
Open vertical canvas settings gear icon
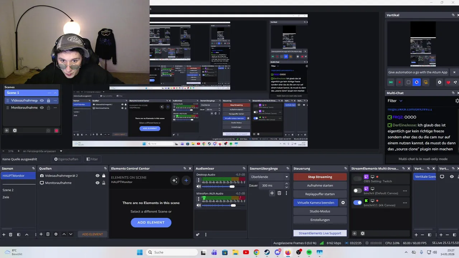point(440,82)
